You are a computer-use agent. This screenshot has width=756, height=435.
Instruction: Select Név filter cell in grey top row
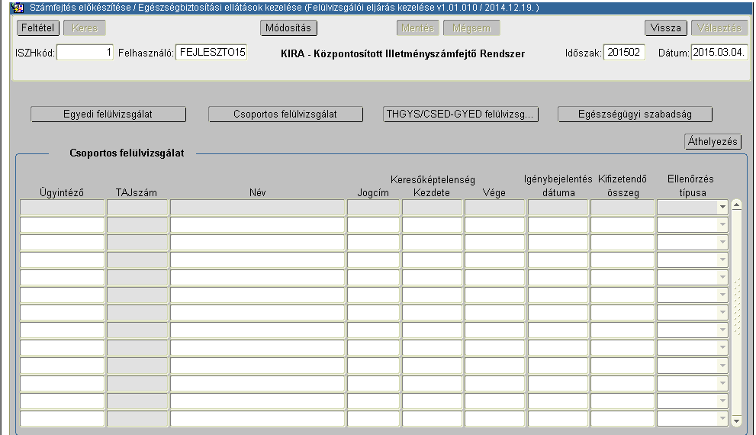click(x=257, y=208)
